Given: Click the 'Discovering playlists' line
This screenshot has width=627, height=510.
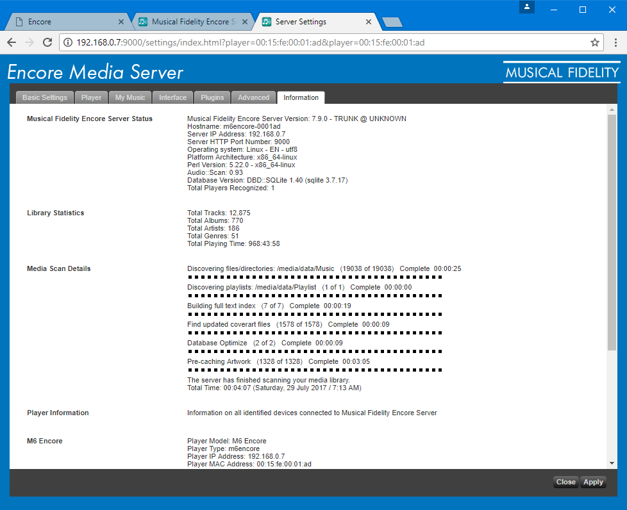Looking at the screenshot, I should point(299,287).
